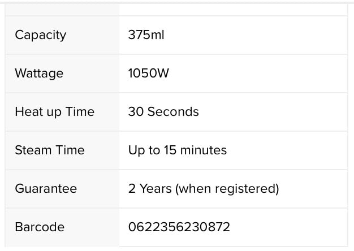Click the 375ml capacity value

tap(146, 35)
